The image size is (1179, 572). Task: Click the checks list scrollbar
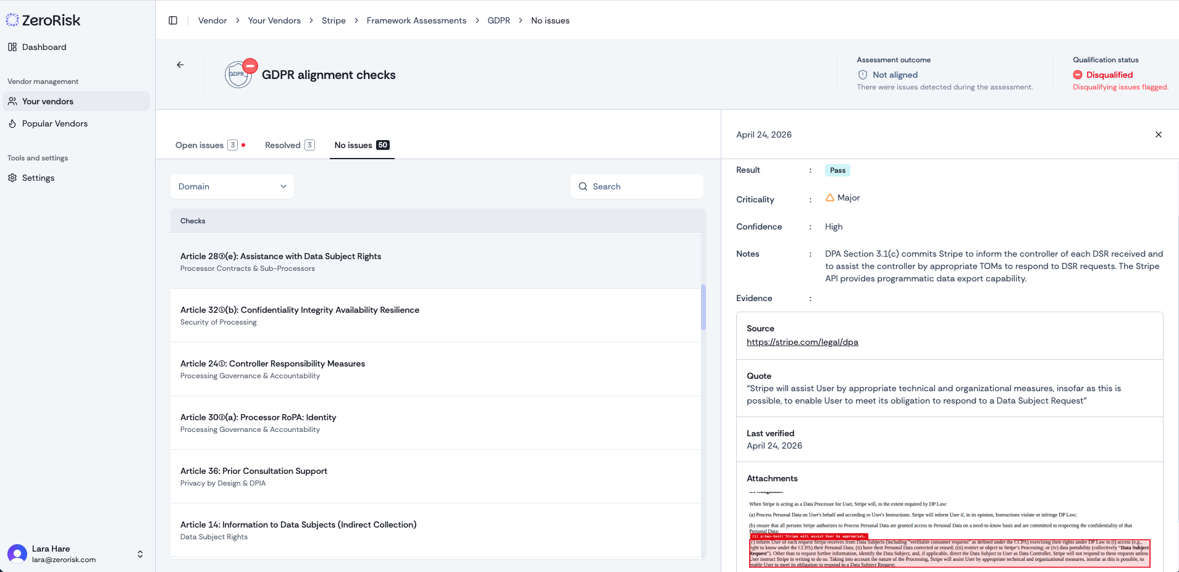tap(703, 307)
